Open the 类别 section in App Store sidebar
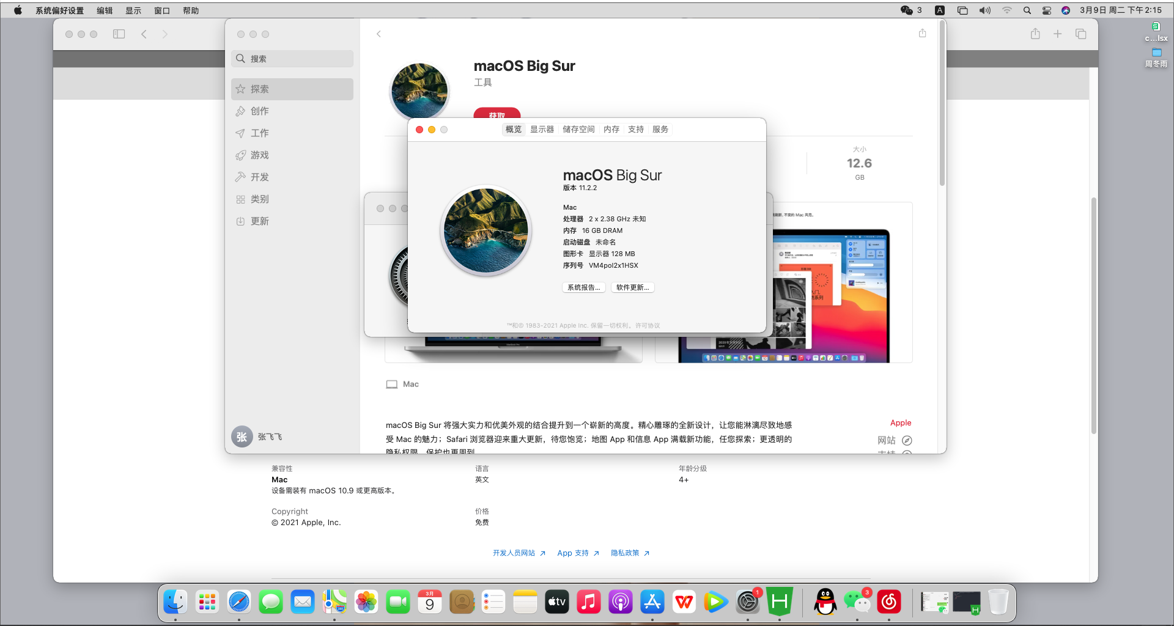This screenshot has width=1174, height=626. pyautogui.click(x=292, y=199)
